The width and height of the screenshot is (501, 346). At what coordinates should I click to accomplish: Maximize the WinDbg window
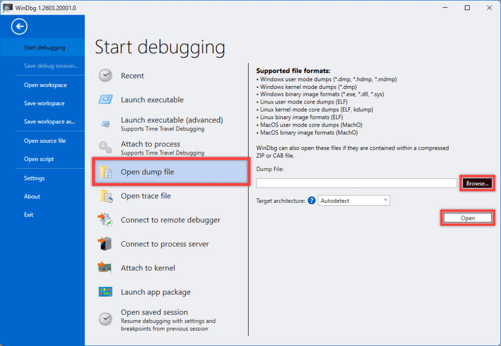click(x=467, y=8)
